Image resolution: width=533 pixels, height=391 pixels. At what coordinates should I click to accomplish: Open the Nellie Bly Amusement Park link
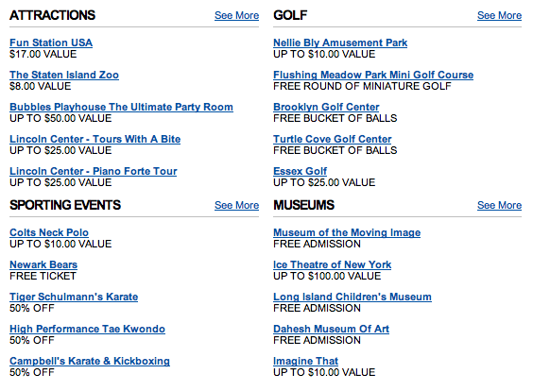click(x=340, y=42)
